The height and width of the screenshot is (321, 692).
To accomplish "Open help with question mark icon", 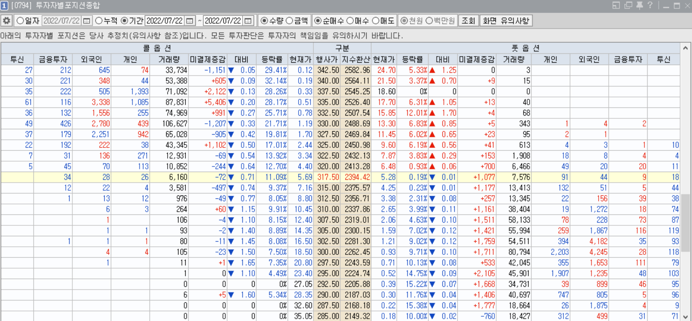I will [650, 5].
